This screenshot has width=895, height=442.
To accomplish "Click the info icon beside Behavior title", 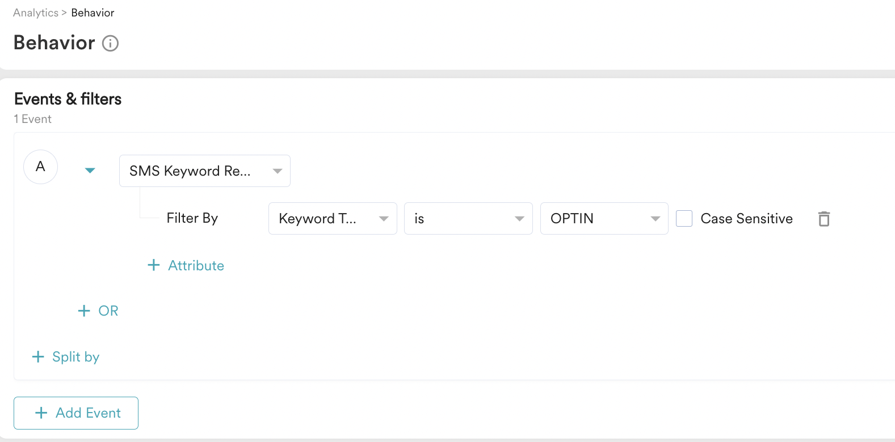I will [110, 44].
